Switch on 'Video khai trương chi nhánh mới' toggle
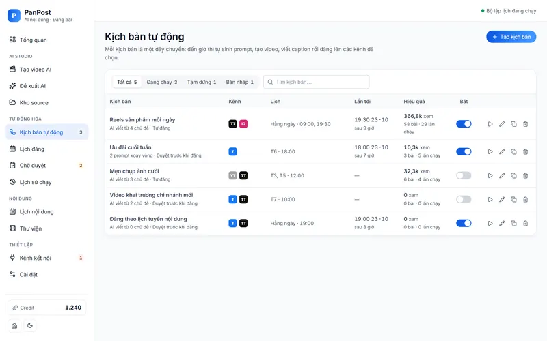The image size is (547, 341). tap(464, 199)
